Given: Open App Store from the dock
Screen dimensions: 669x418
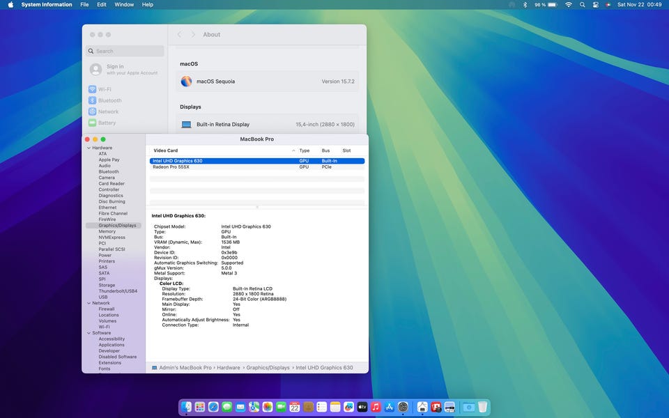Looking at the screenshot, I should coord(389,407).
